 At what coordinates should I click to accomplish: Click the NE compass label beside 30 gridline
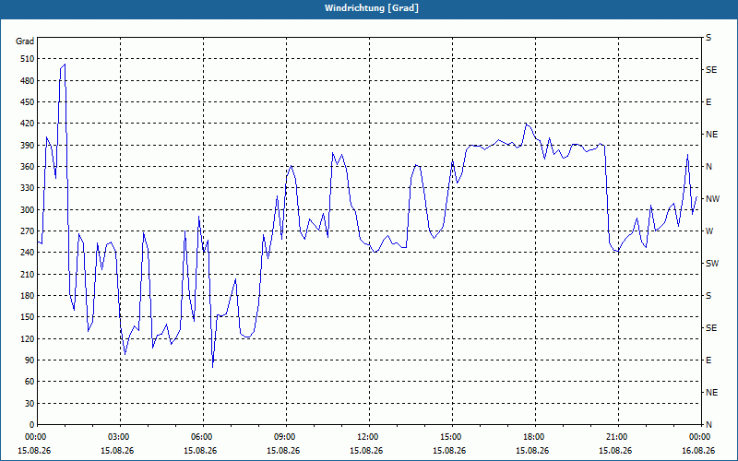(x=711, y=393)
